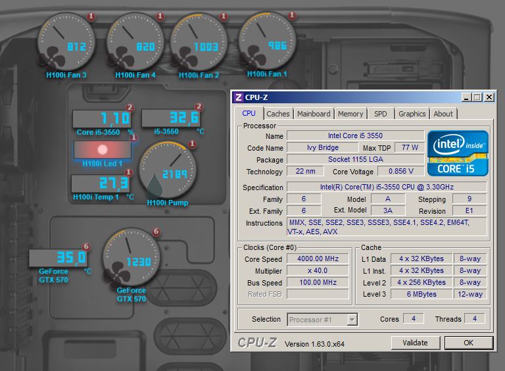Click the Core Voltage value '0.856 V'

pyautogui.click(x=401, y=171)
